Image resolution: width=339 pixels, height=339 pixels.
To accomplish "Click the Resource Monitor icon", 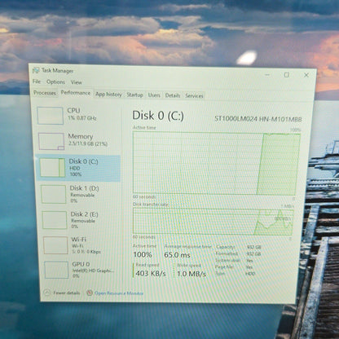I will click(x=90, y=293).
